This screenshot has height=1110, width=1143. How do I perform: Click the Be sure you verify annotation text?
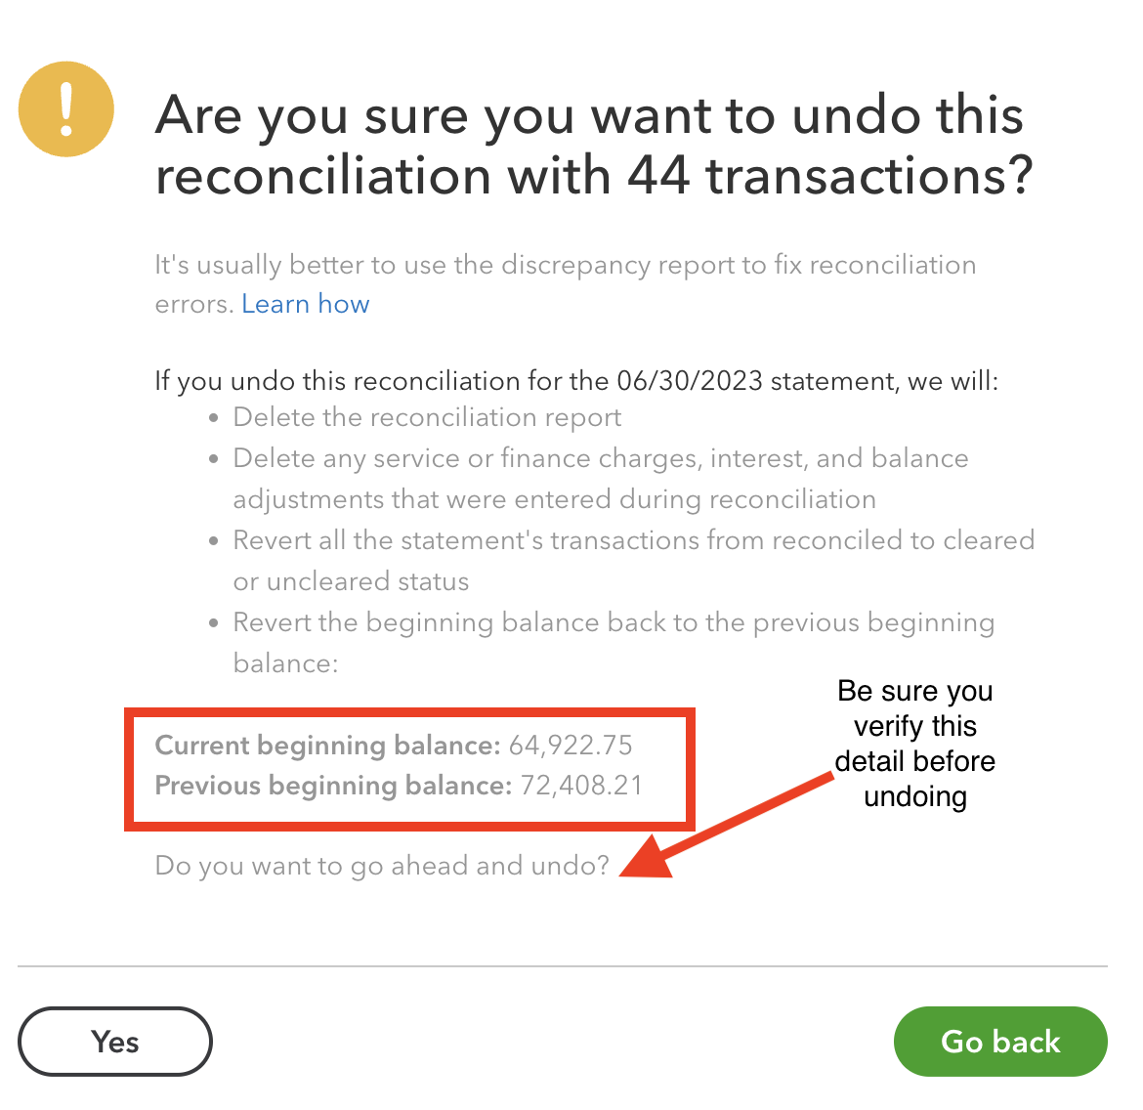914,743
